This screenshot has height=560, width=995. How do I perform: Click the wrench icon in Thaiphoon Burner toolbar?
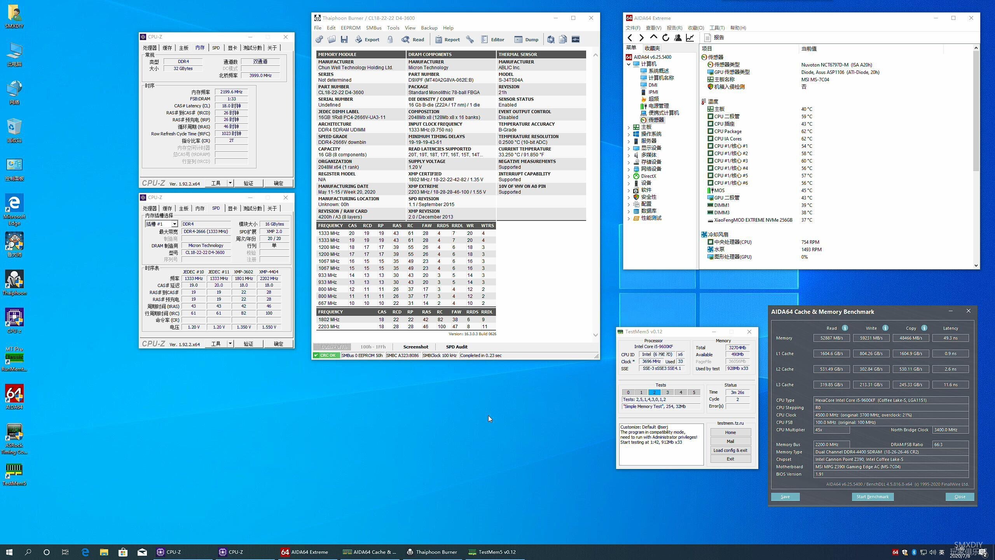470,39
